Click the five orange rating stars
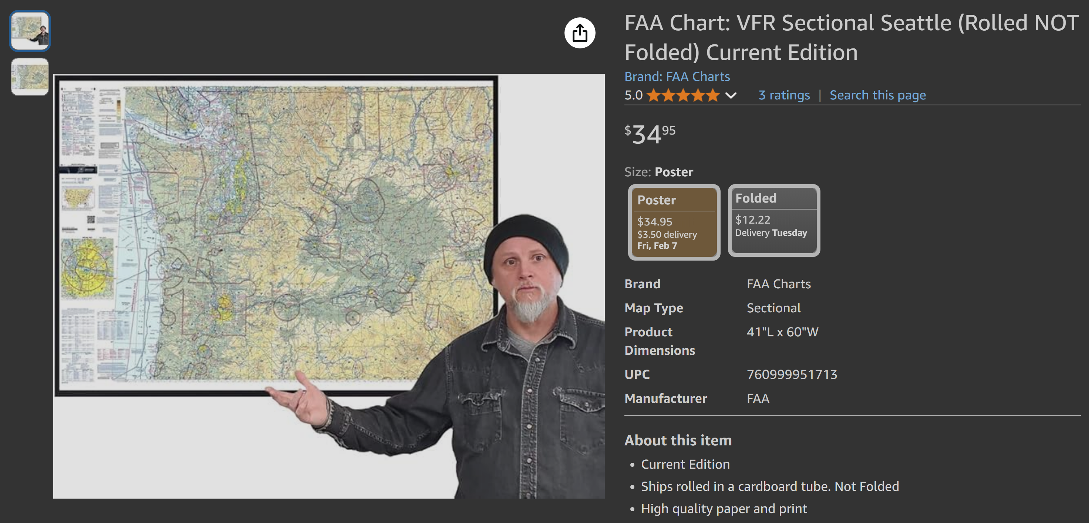1089x523 pixels. [683, 95]
